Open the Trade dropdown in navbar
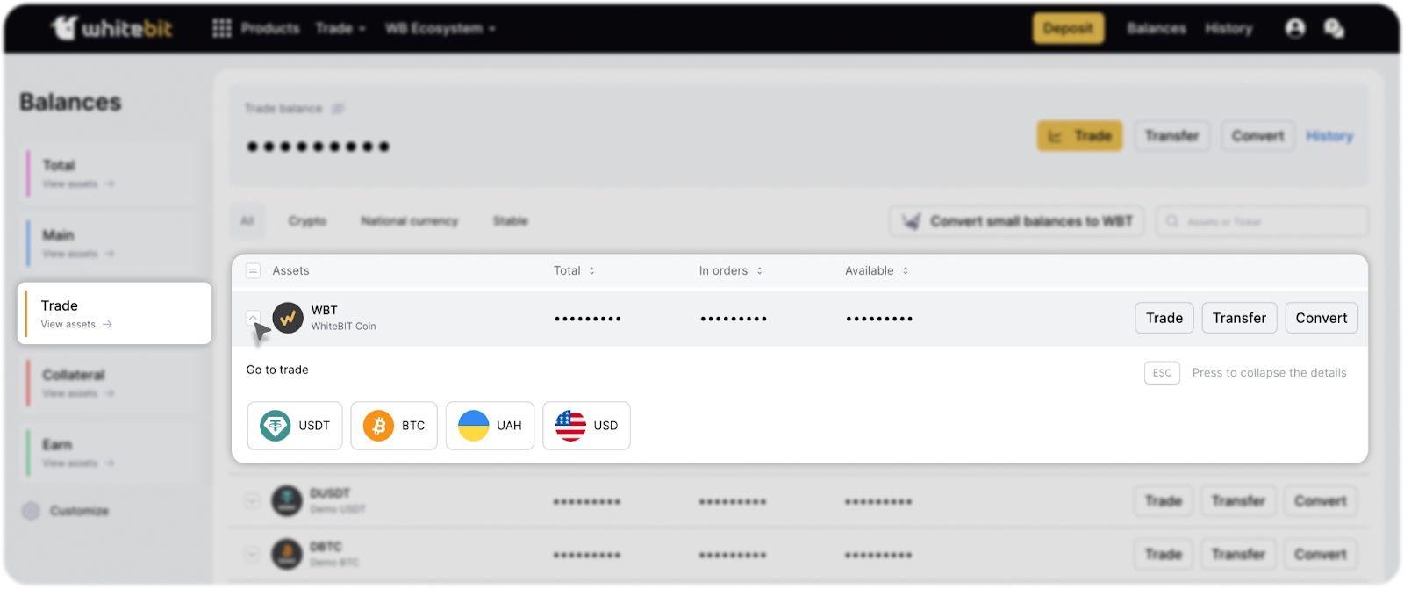The image size is (1404, 589). pos(340,28)
